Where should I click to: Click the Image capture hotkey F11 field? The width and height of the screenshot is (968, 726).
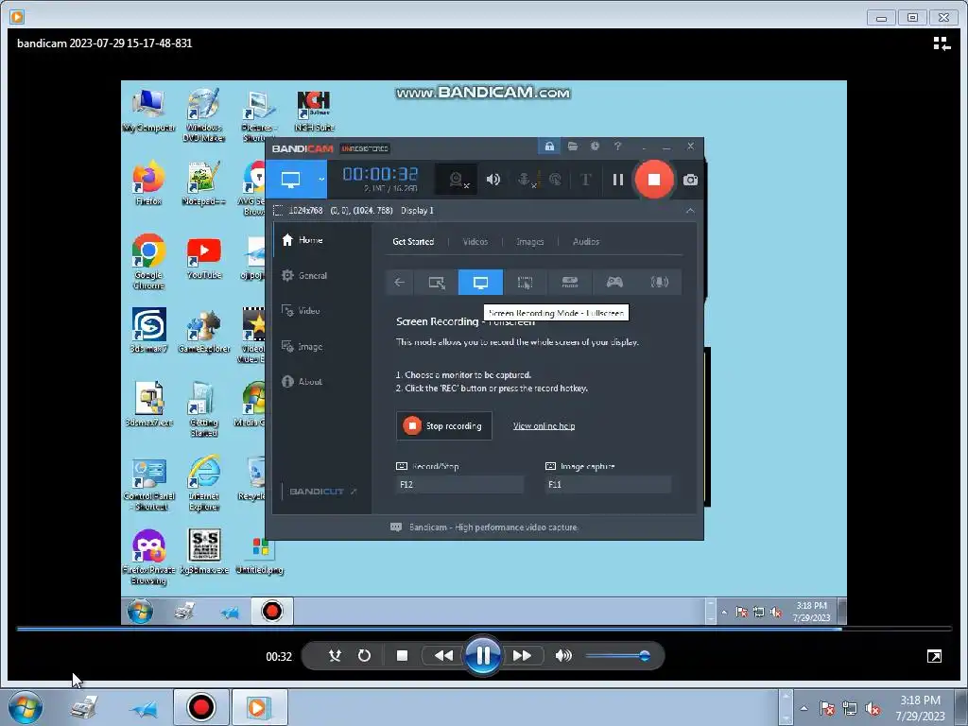click(x=608, y=485)
